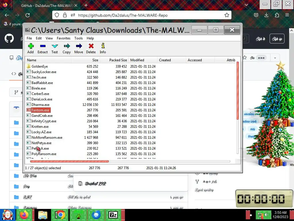The image size is (294, 221).
Task: Sort by Modified column header
Action: pyautogui.click(x=143, y=60)
